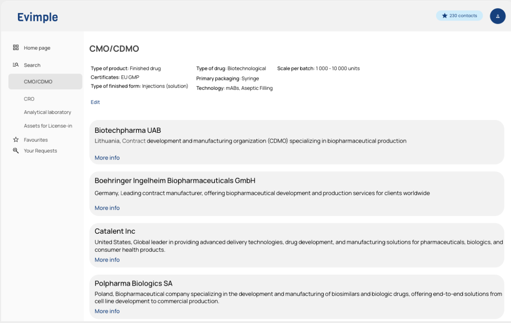This screenshot has width=511, height=323.
Task: Open Analytical laboratory section
Action: click(x=47, y=112)
